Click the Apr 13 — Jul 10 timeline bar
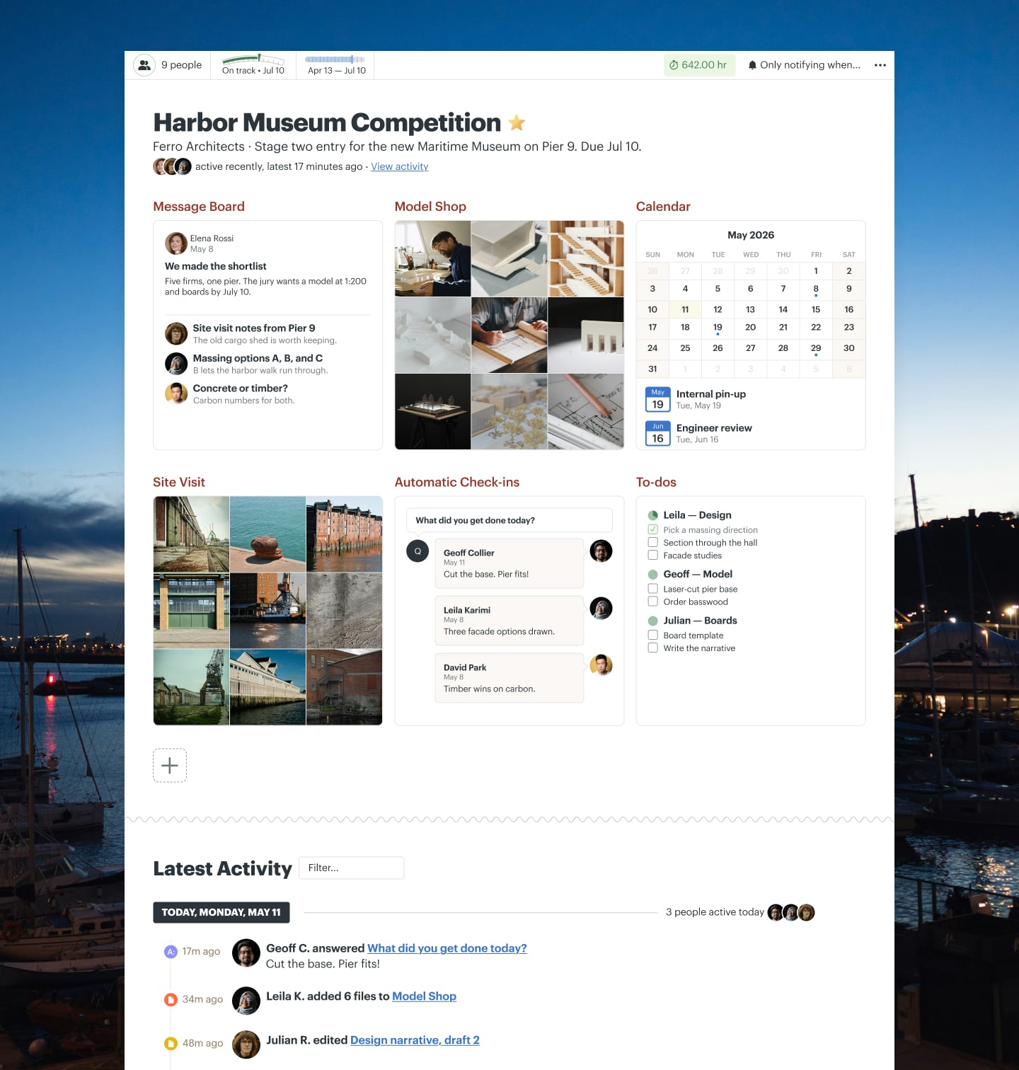This screenshot has width=1019, height=1070. (x=336, y=64)
